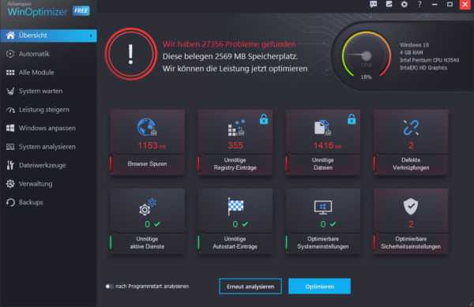The image size is (474, 307).
Task: Select Windows anpassen in the sidebar
Action: click(x=48, y=128)
